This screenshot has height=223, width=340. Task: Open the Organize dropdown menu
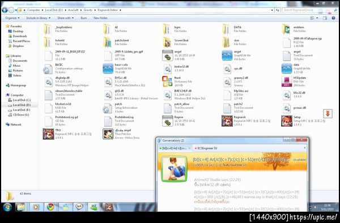[12, 18]
